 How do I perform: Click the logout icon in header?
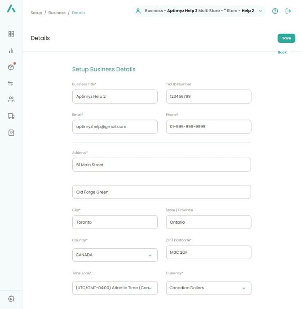point(288,11)
